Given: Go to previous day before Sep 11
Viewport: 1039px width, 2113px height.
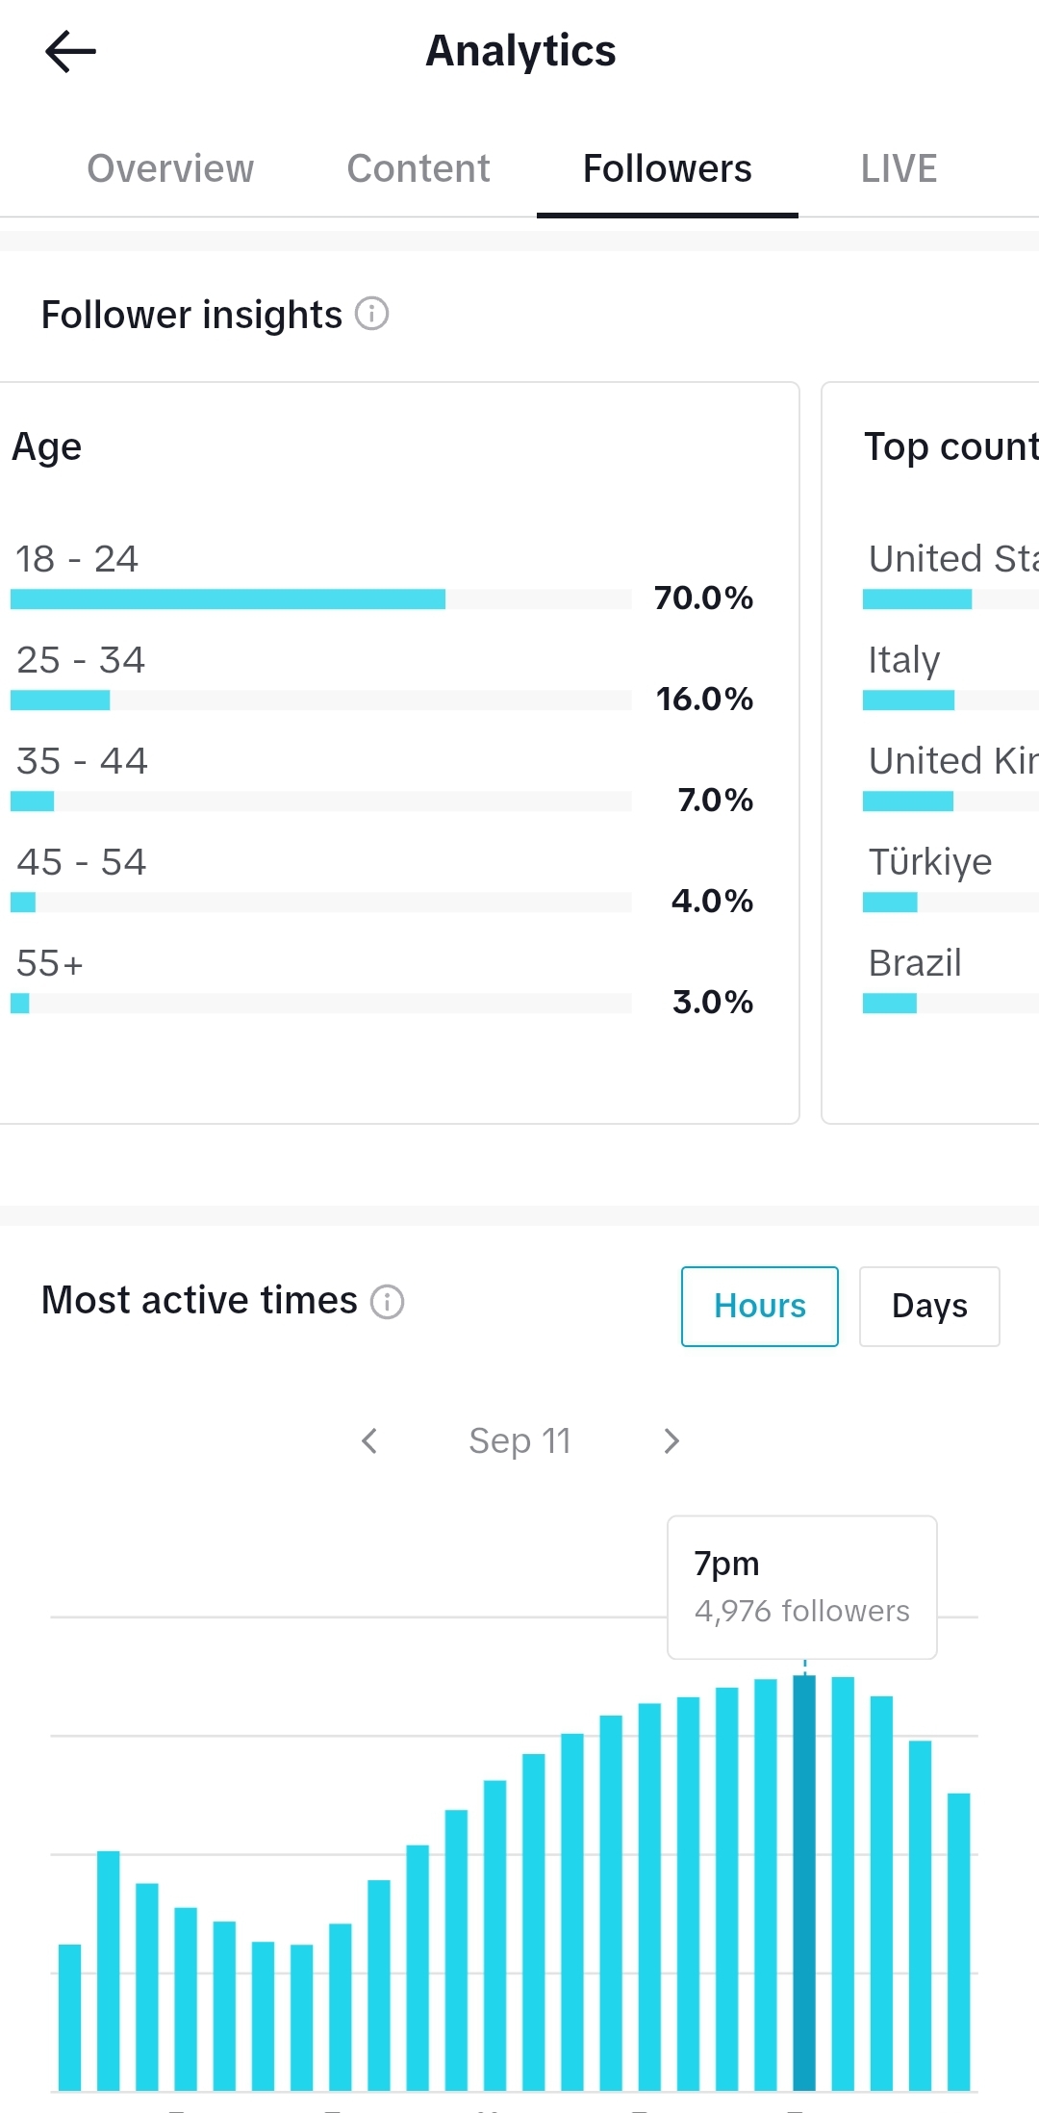Looking at the screenshot, I should tap(369, 1440).
